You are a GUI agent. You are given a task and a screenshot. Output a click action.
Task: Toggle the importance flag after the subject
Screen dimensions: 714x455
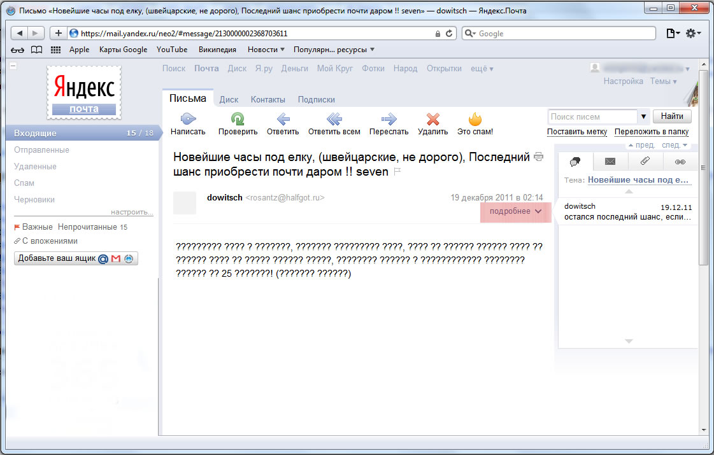tap(397, 172)
